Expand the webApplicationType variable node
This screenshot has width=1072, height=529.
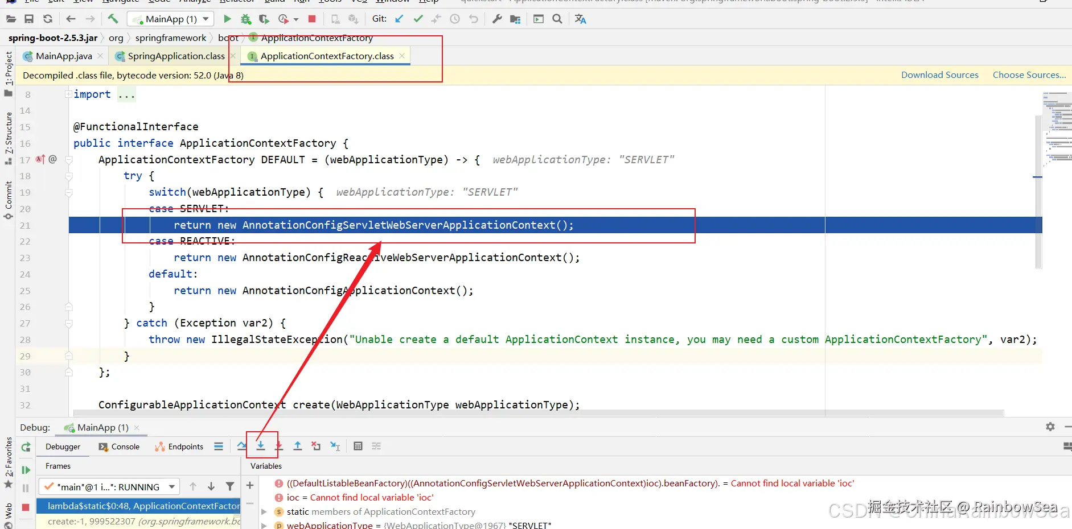click(x=264, y=526)
